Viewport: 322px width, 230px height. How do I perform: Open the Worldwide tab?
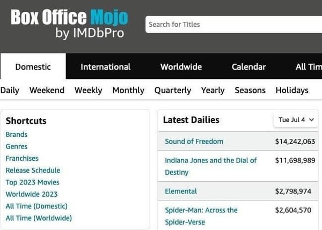click(x=181, y=67)
